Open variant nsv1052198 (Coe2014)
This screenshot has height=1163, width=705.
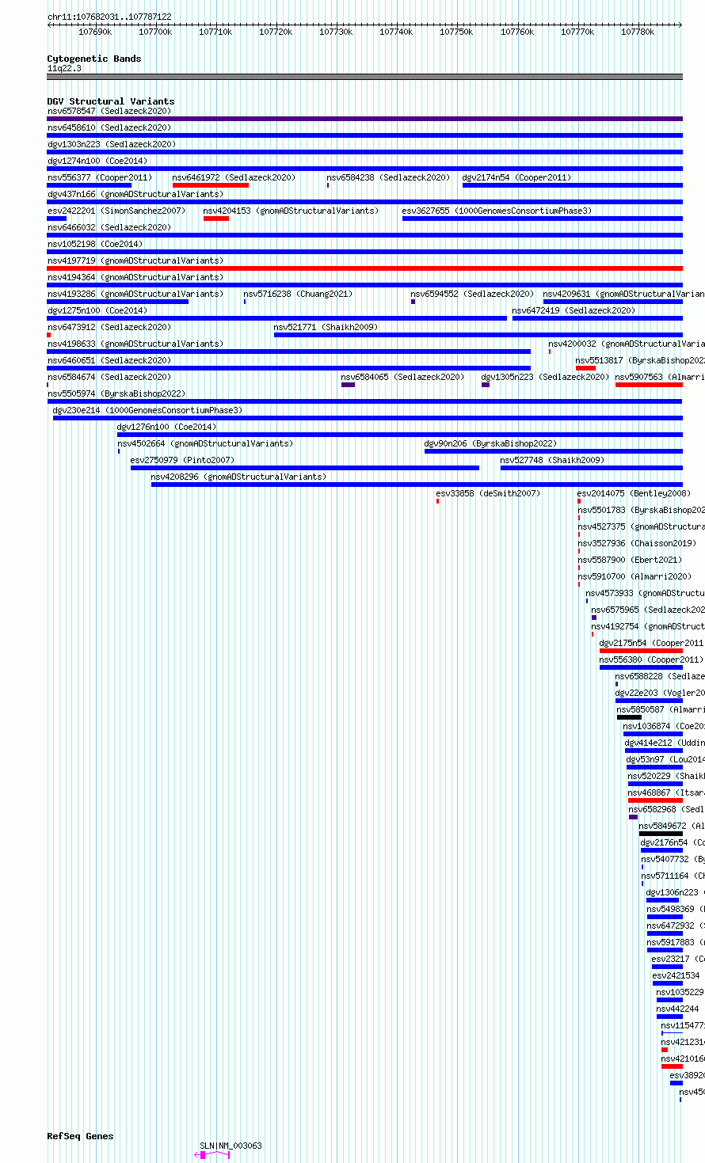95,244
